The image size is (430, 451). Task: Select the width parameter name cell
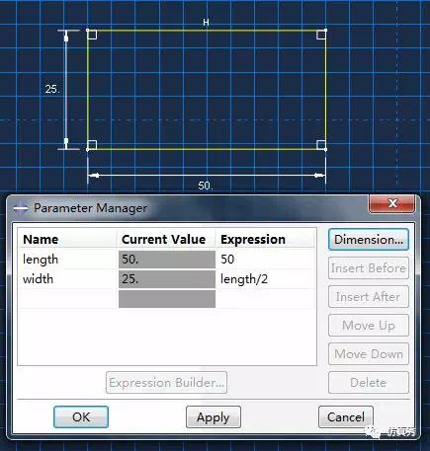(x=67, y=279)
